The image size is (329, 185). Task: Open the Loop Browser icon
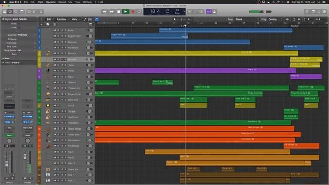tap(319, 12)
